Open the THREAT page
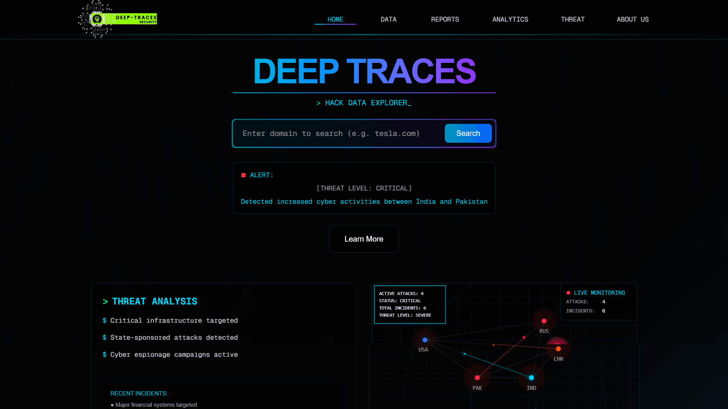The height and width of the screenshot is (409, 728). [x=573, y=19]
